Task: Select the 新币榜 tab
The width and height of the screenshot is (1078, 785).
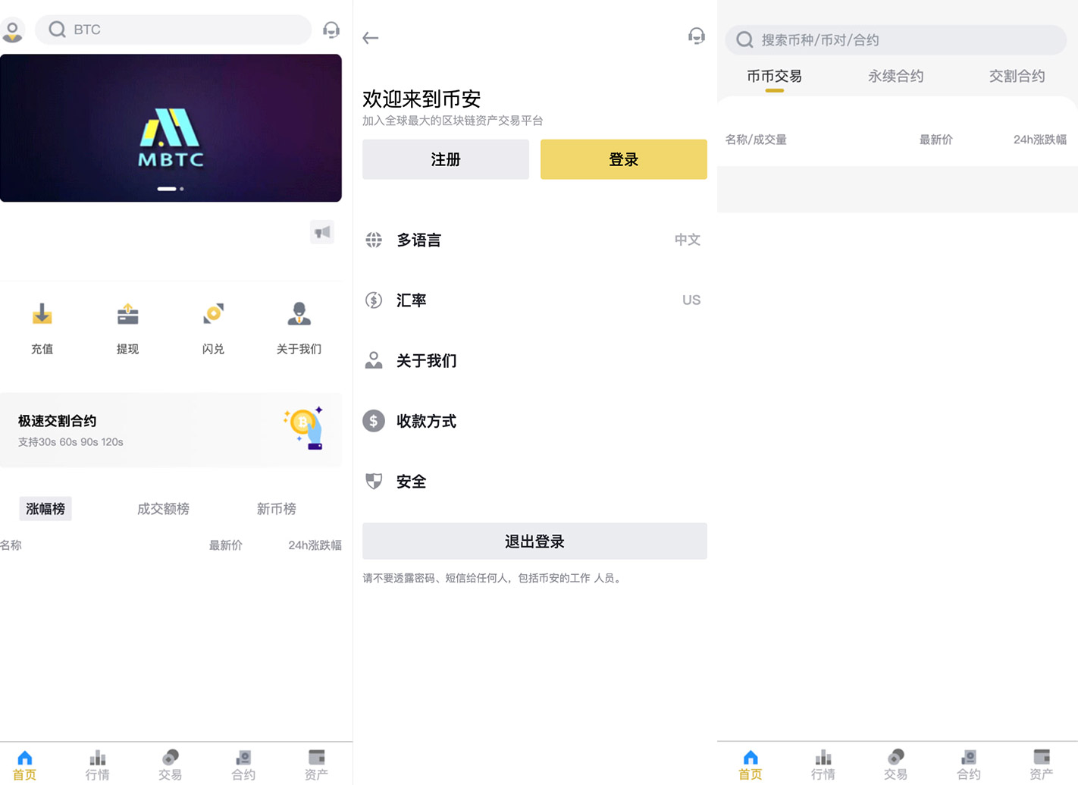Action: (x=276, y=509)
